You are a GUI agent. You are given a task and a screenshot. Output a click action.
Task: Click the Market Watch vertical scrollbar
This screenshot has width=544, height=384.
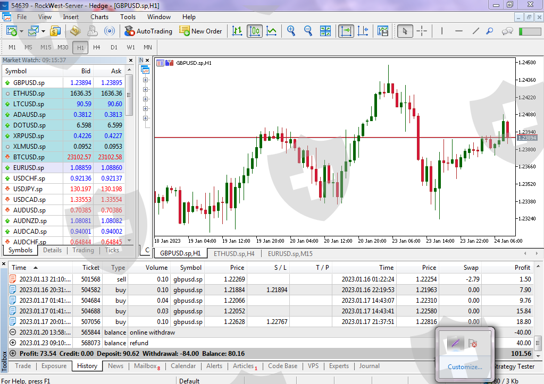tap(129, 155)
